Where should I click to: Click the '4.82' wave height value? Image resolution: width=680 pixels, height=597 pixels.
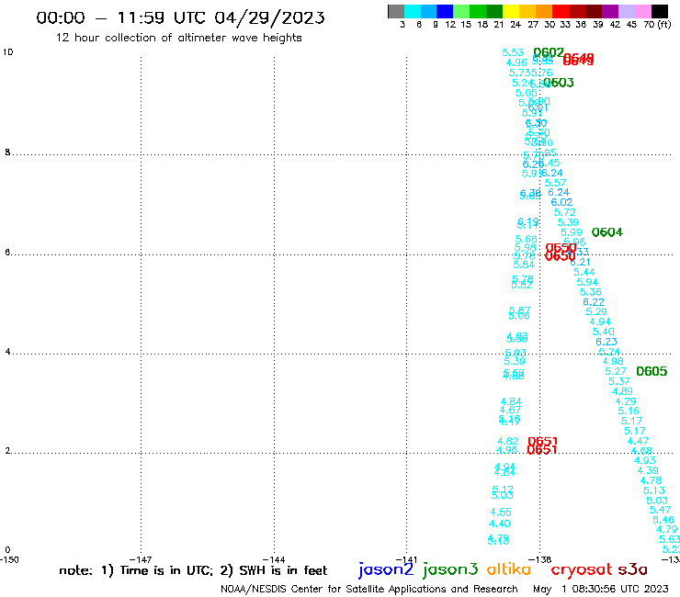[508, 442]
